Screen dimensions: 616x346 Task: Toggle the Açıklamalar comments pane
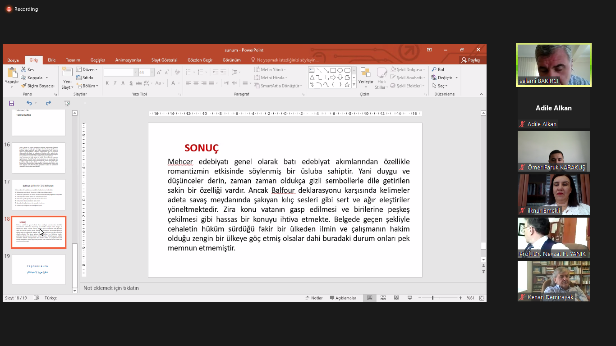[343, 298]
